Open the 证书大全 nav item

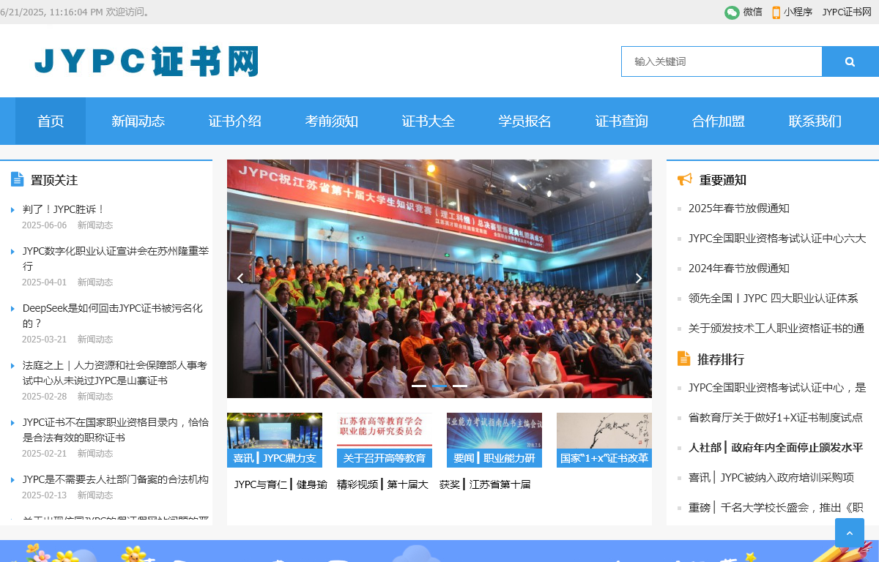(429, 121)
